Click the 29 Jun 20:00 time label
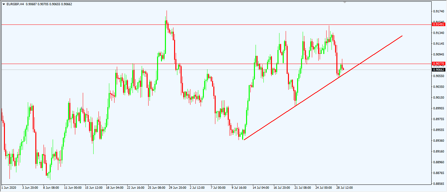The width and height of the screenshot is (447, 192). point(177,188)
